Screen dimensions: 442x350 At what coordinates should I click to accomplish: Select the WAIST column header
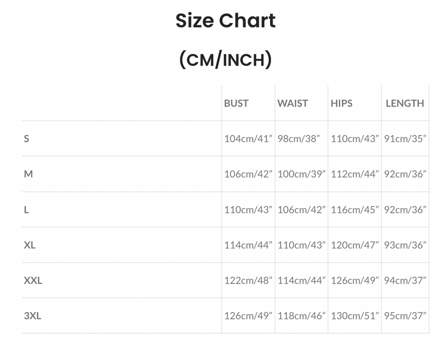(293, 103)
